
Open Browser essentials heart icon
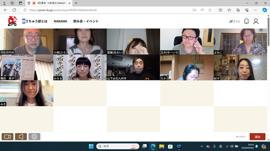click(x=246, y=10)
